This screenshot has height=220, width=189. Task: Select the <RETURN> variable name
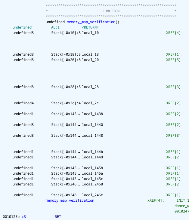coord(90,27)
